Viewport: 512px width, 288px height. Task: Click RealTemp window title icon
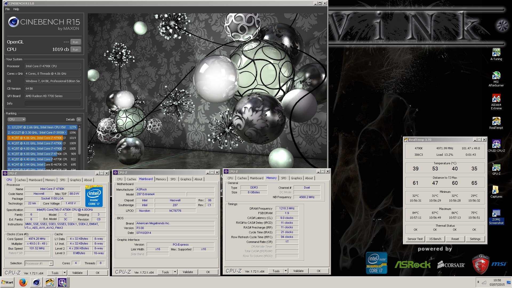(406, 140)
